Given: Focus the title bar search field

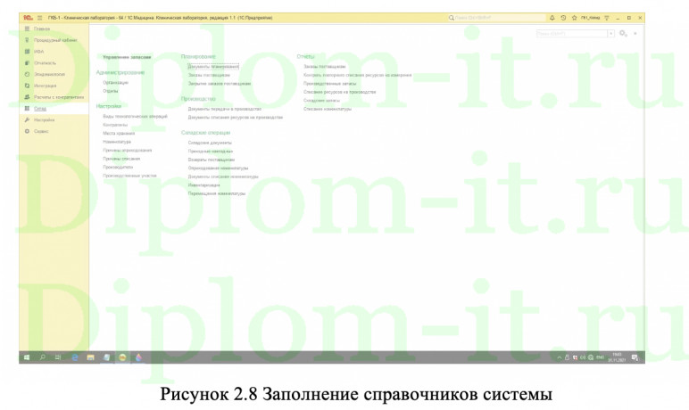Looking at the screenshot, I should (496, 18).
